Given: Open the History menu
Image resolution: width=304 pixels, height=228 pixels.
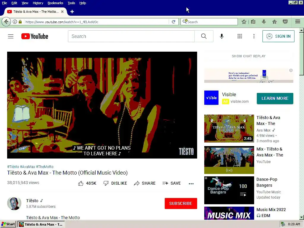Looking at the screenshot, I should pos(38,3).
